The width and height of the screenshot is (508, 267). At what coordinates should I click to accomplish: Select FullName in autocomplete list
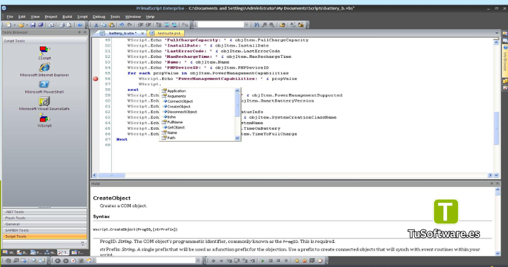point(175,122)
